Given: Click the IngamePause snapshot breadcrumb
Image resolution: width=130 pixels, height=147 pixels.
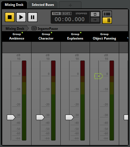Looking at the screenshot, I should point(48,29).
